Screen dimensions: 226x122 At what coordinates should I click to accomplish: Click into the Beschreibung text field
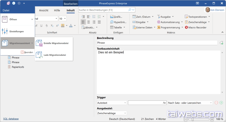(x=157, y=43)
